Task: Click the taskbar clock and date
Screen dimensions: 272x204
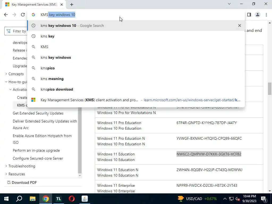Action: click(x=249, y=199)
